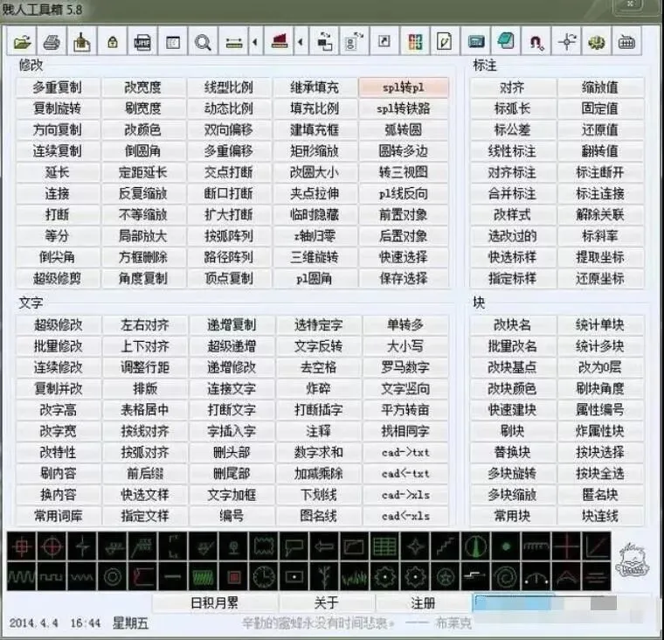This screenshot has width=664, height=640.
Task: Open the 常用词库 button
Action: tap(59, 516)
